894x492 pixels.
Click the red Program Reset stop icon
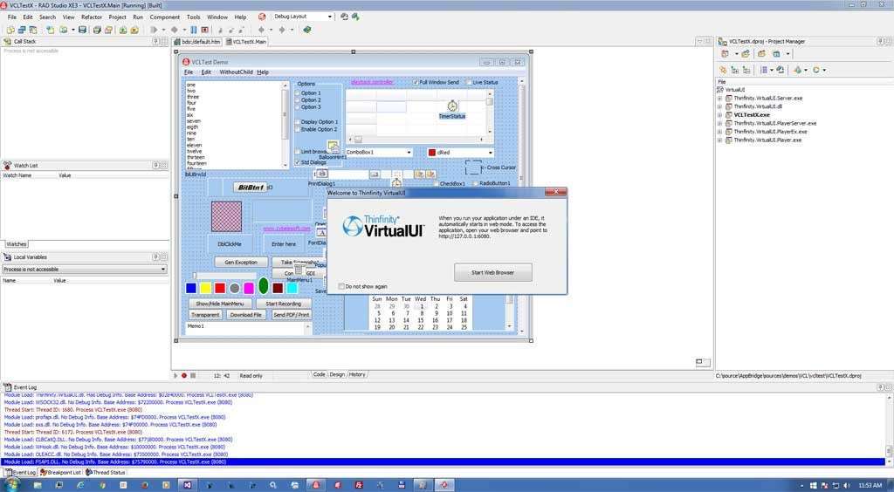click(x=204, y=30)
